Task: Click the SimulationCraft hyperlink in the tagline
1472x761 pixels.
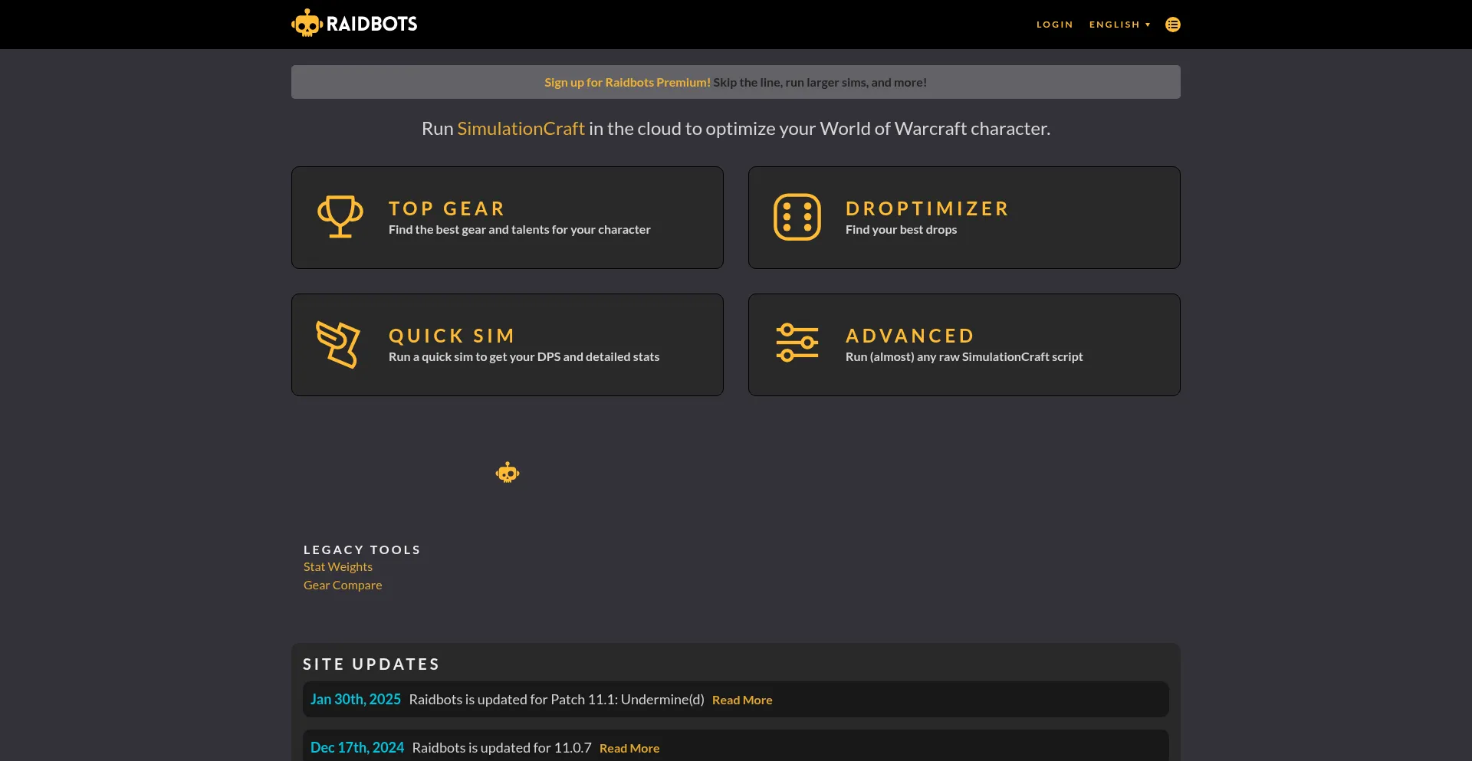Action: tap(521, 128)
